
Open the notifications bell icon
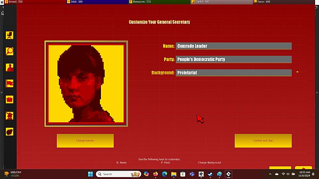coord(313,174)
